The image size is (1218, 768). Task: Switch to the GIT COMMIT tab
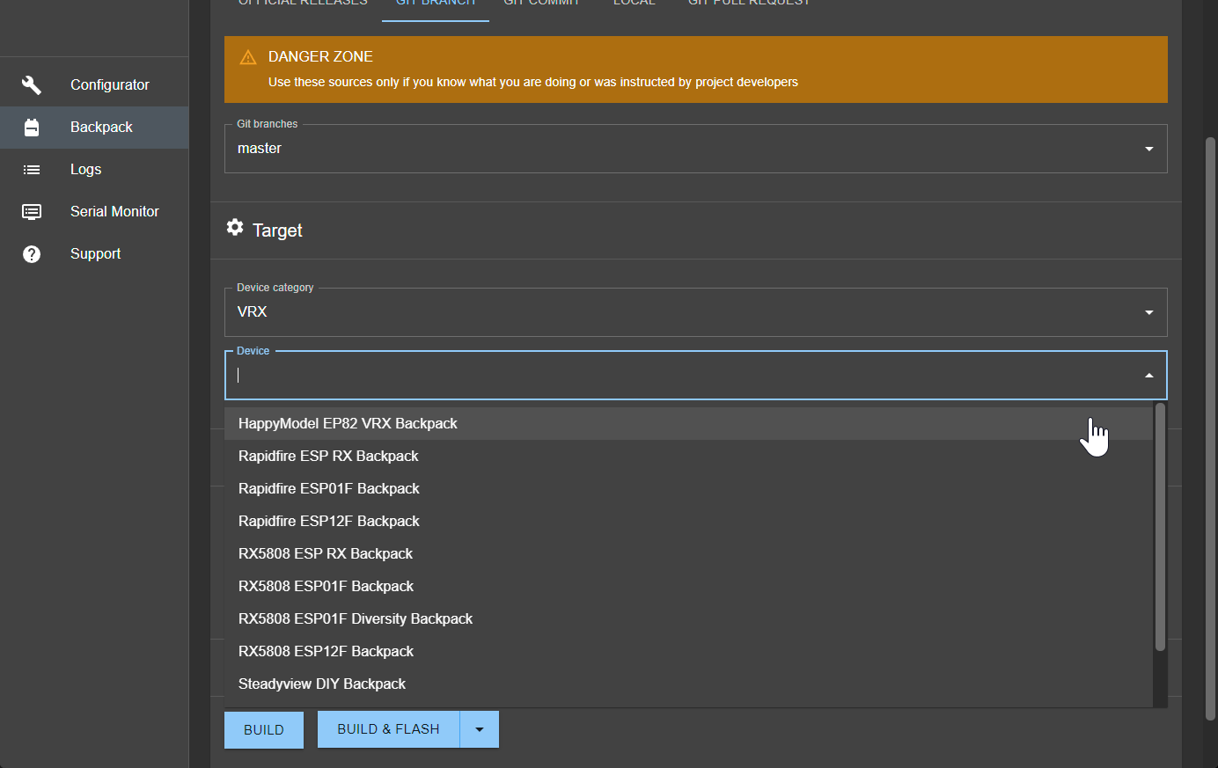pos(542,4)
